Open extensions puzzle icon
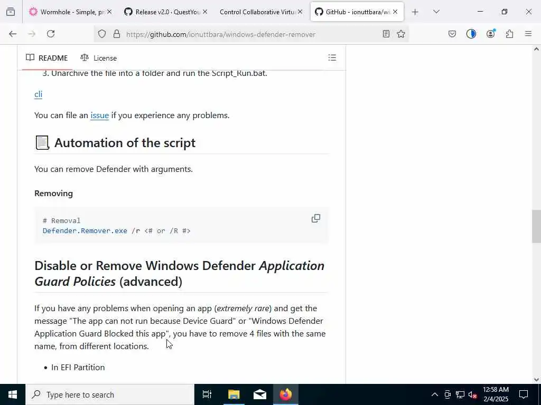The width and height of the screenshot is (541, 405). click(x=510, y=34)
